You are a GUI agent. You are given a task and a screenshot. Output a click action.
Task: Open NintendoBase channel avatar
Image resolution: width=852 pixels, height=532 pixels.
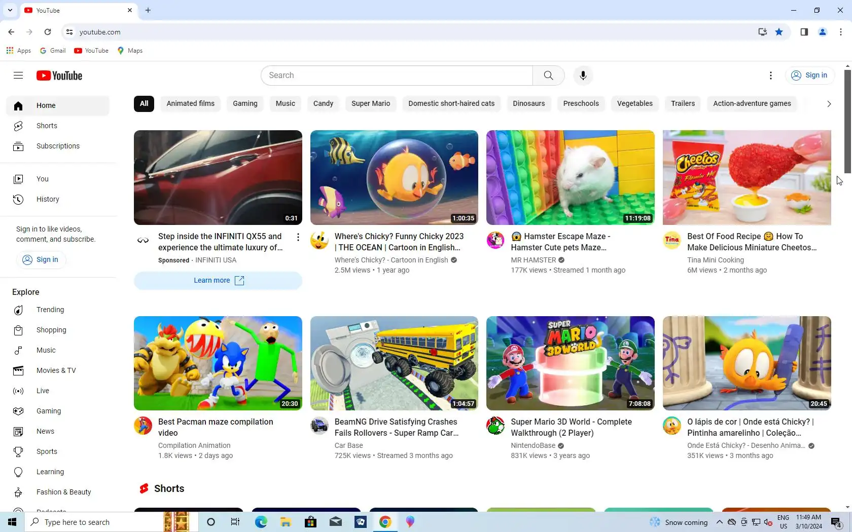tap(495, 426)
